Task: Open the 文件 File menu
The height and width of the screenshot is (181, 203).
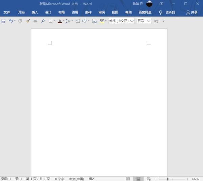Action: 7,12
